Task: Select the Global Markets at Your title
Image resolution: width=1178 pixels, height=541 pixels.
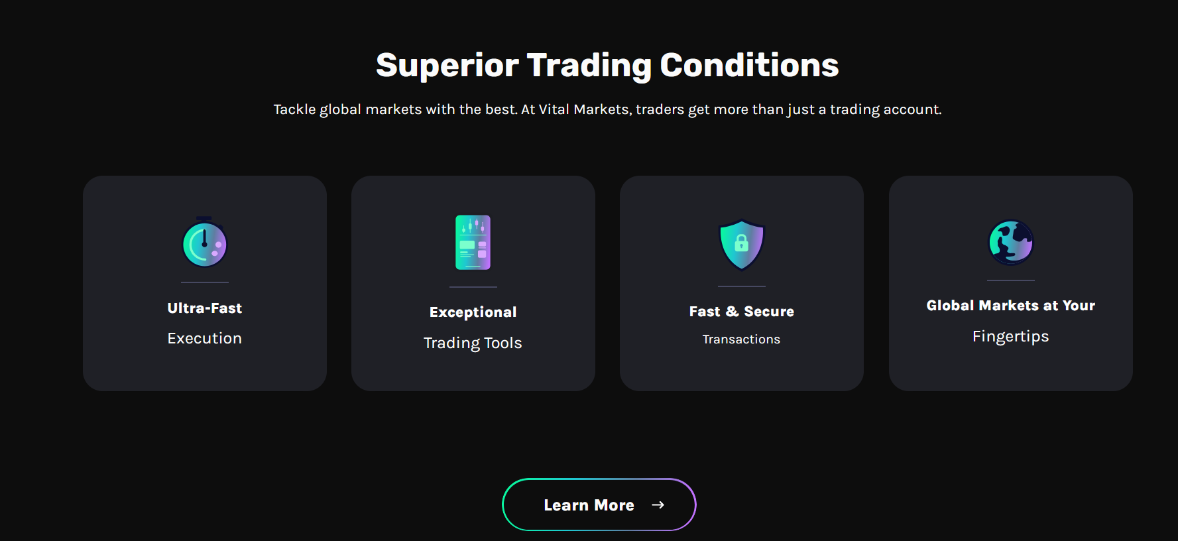Action: [x=1010, y=306]
